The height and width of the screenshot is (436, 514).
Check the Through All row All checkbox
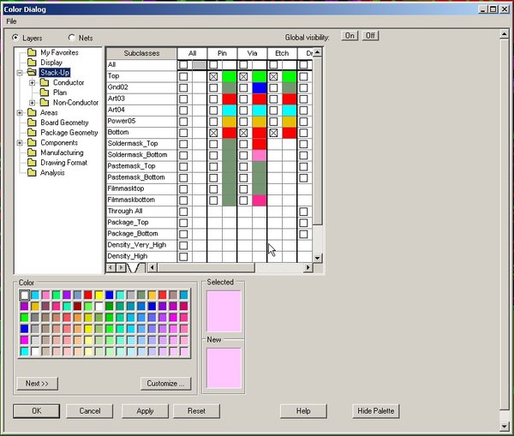[x=183, y=212]
